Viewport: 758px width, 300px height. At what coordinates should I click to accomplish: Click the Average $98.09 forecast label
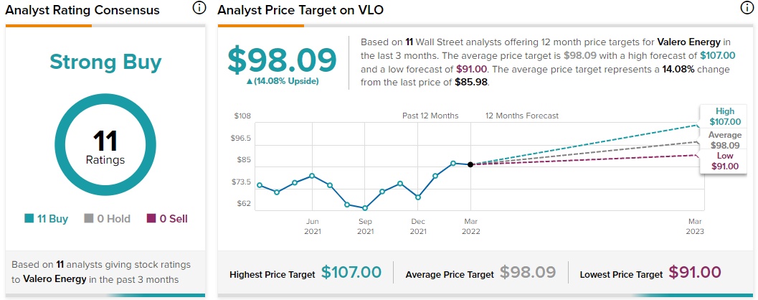pos(724,140)
